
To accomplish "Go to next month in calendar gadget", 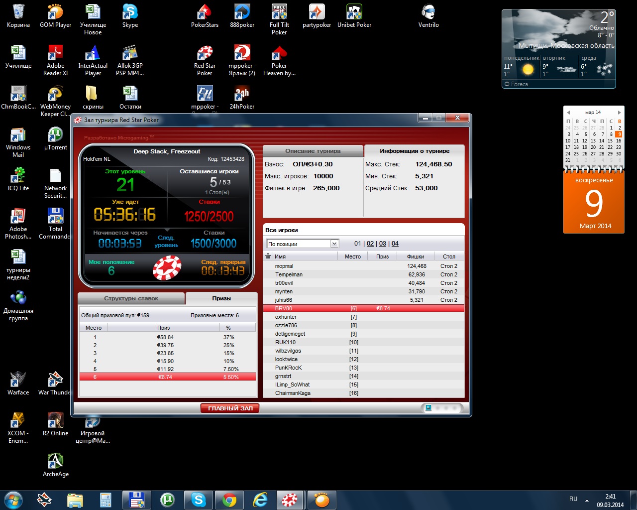I will pyautogui.click(x=619, y=113).
